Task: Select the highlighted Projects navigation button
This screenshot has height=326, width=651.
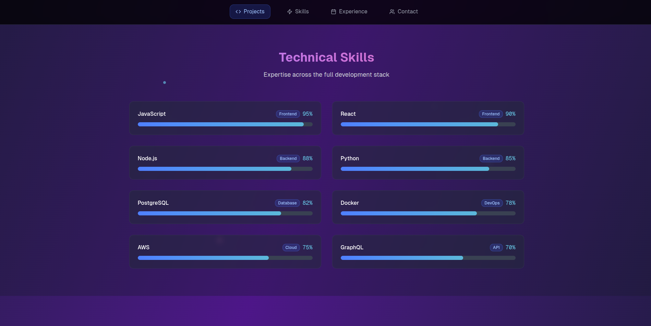Action: point(250,11)
